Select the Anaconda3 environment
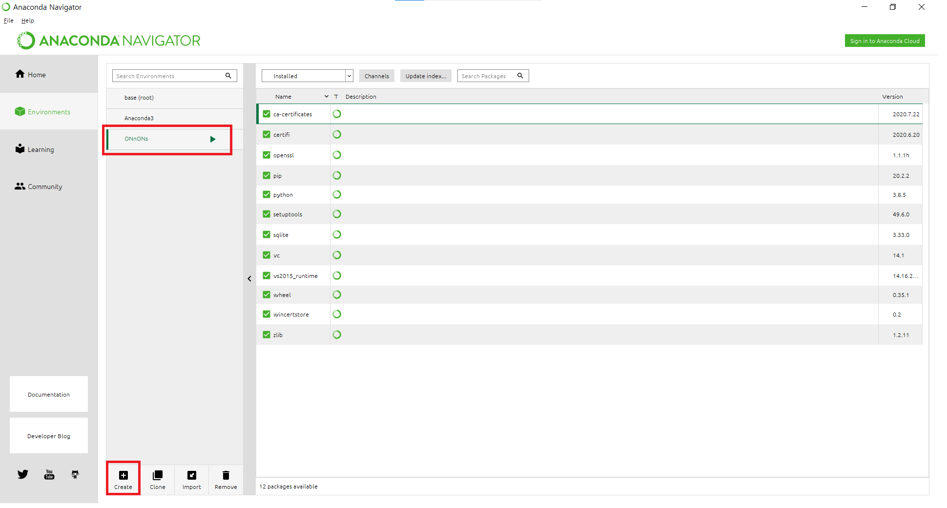Image resolution: width=947 pixels, height=508 pixels. [175, 118]
